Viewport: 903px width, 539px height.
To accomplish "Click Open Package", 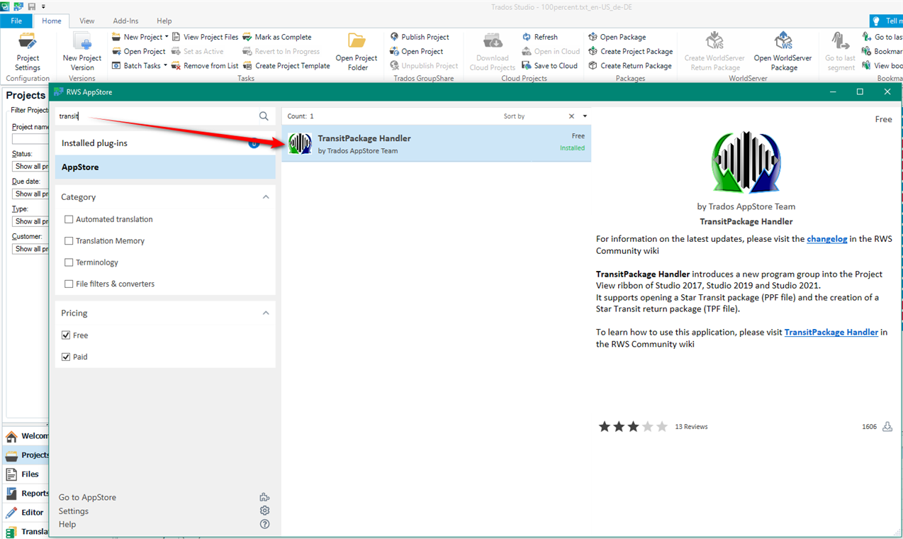I will click(617, 37).
